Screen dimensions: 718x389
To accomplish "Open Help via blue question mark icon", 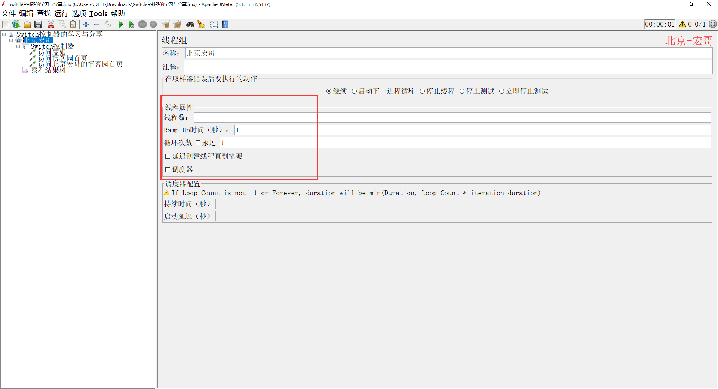I will (225, 24).
